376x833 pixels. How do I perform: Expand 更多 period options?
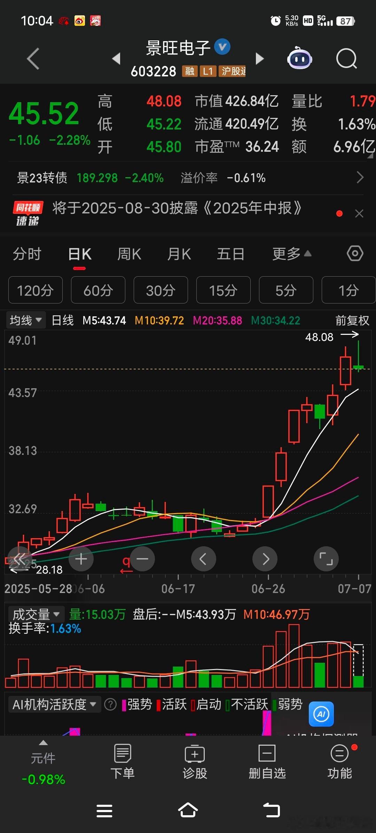tap(292, 254)
